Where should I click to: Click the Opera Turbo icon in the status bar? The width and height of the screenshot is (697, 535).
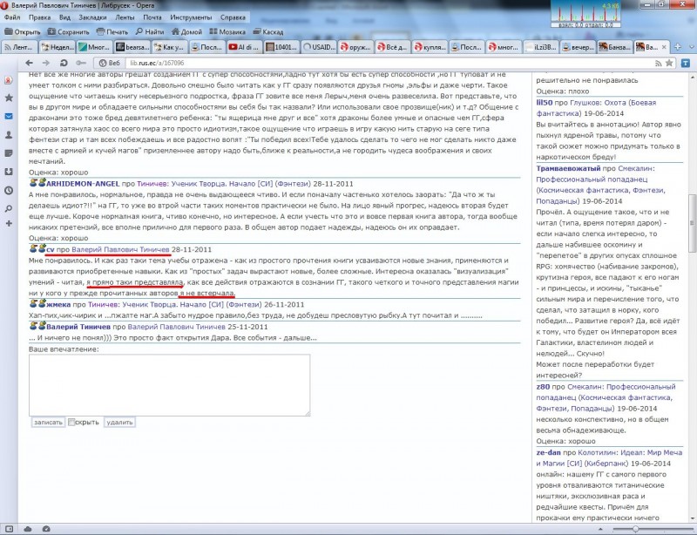pyautogui.click(x=48, y=528)
